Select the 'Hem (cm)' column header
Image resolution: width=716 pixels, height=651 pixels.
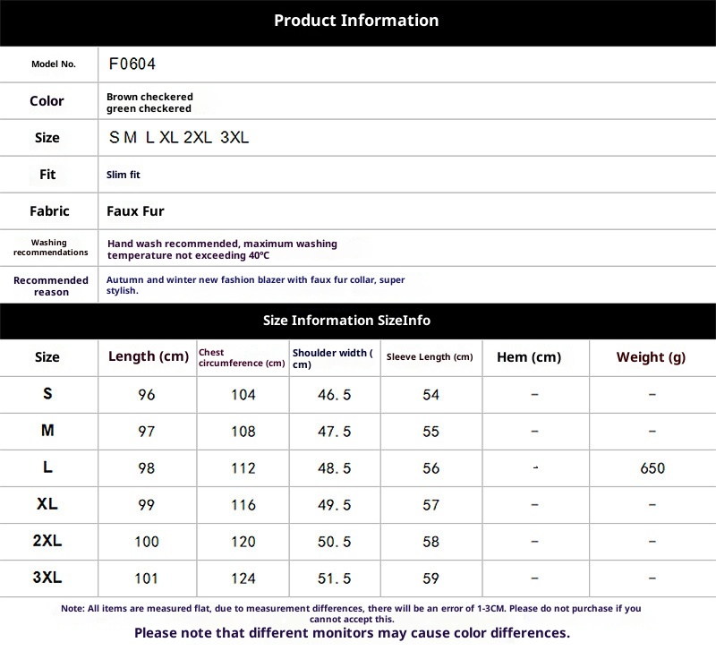tap(528, 357)
